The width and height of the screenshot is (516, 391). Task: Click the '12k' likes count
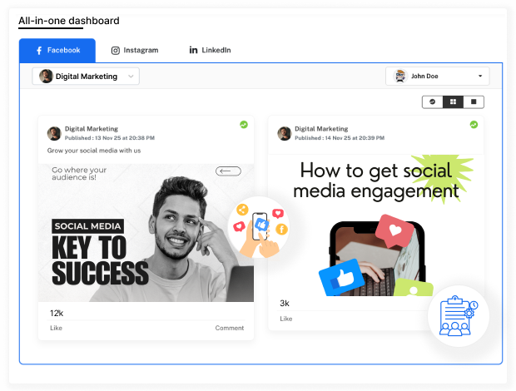click(57, 313)
